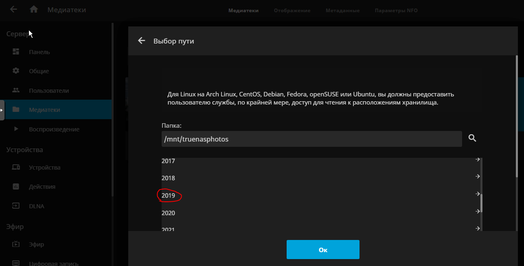This screenshot has height=266, width=524.
Task: Switch to the Параметры NFO tab
Action: (396, 11)
